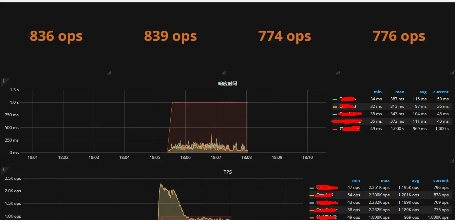Sort TPS legend by min column

[x=356, y=180]
